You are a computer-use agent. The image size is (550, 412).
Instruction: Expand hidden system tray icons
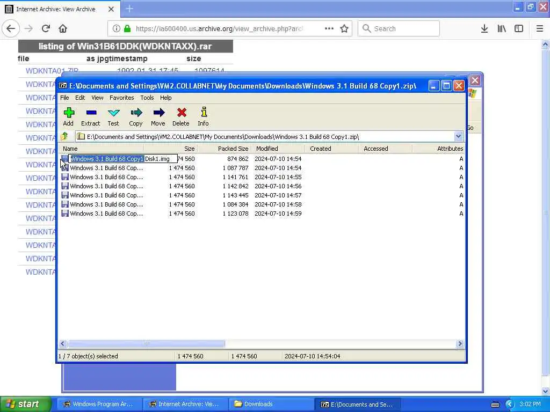[x=509, y=404]
